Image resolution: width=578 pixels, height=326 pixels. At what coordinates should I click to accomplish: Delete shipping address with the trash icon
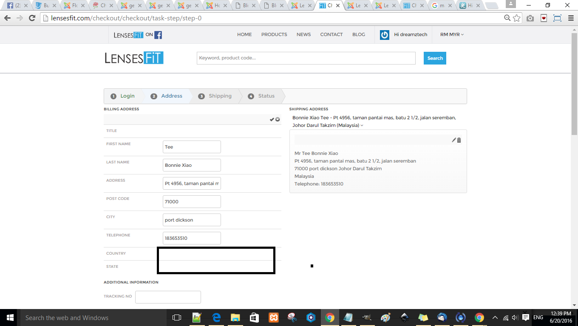[x=459, y=140]
